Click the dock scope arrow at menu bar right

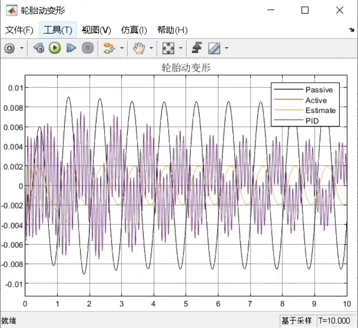351,30
